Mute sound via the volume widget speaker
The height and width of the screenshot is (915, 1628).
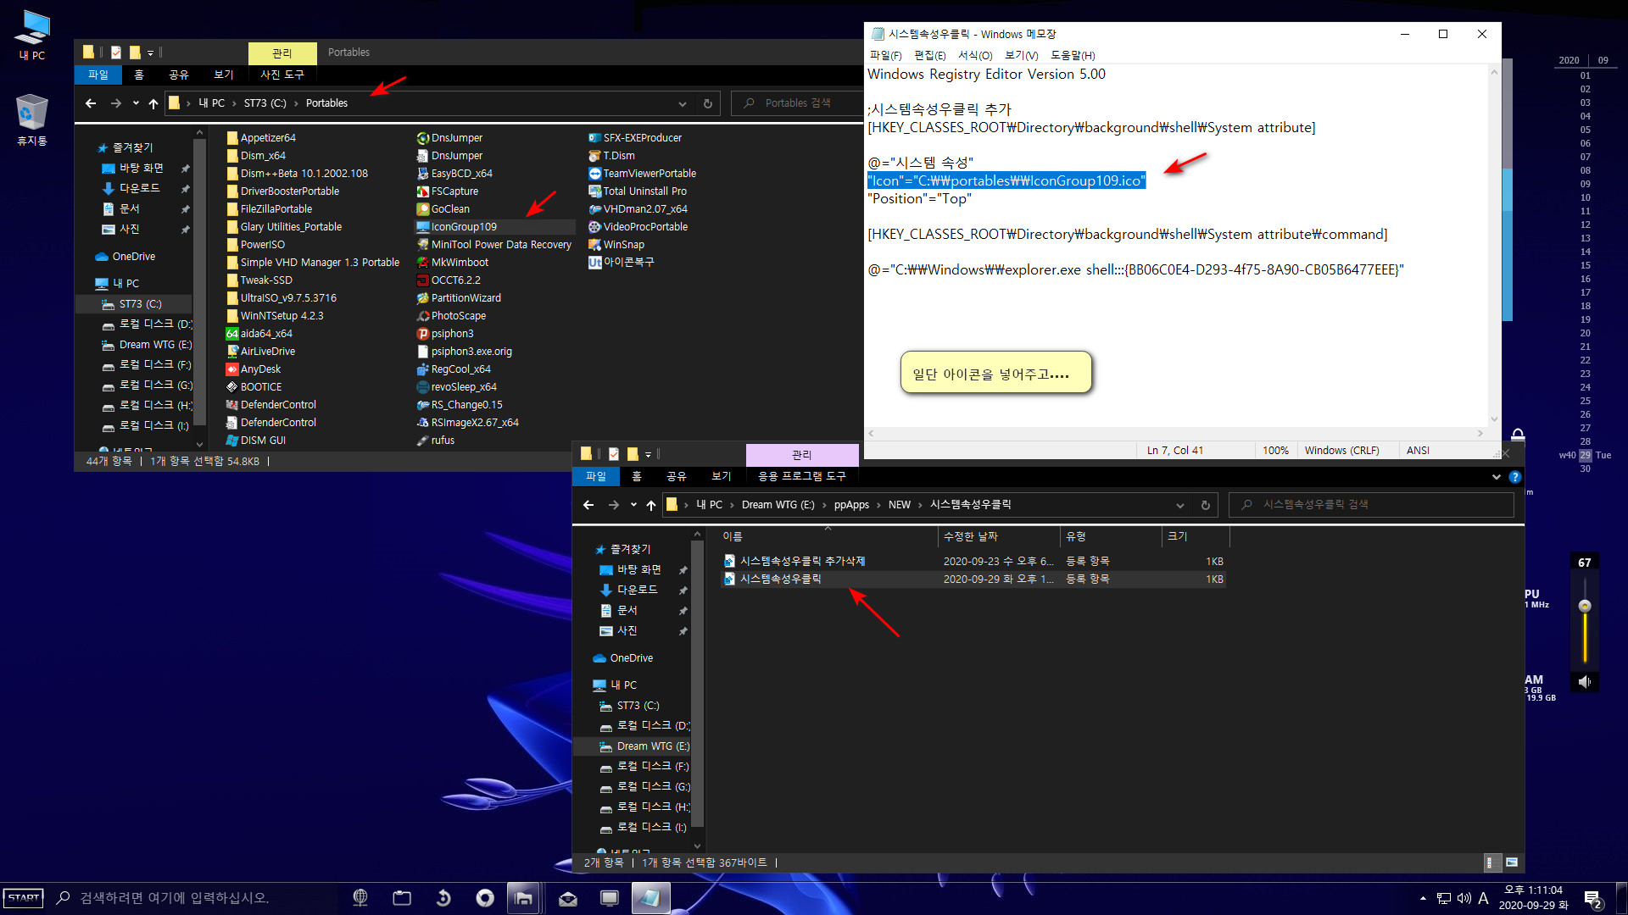1585,681
